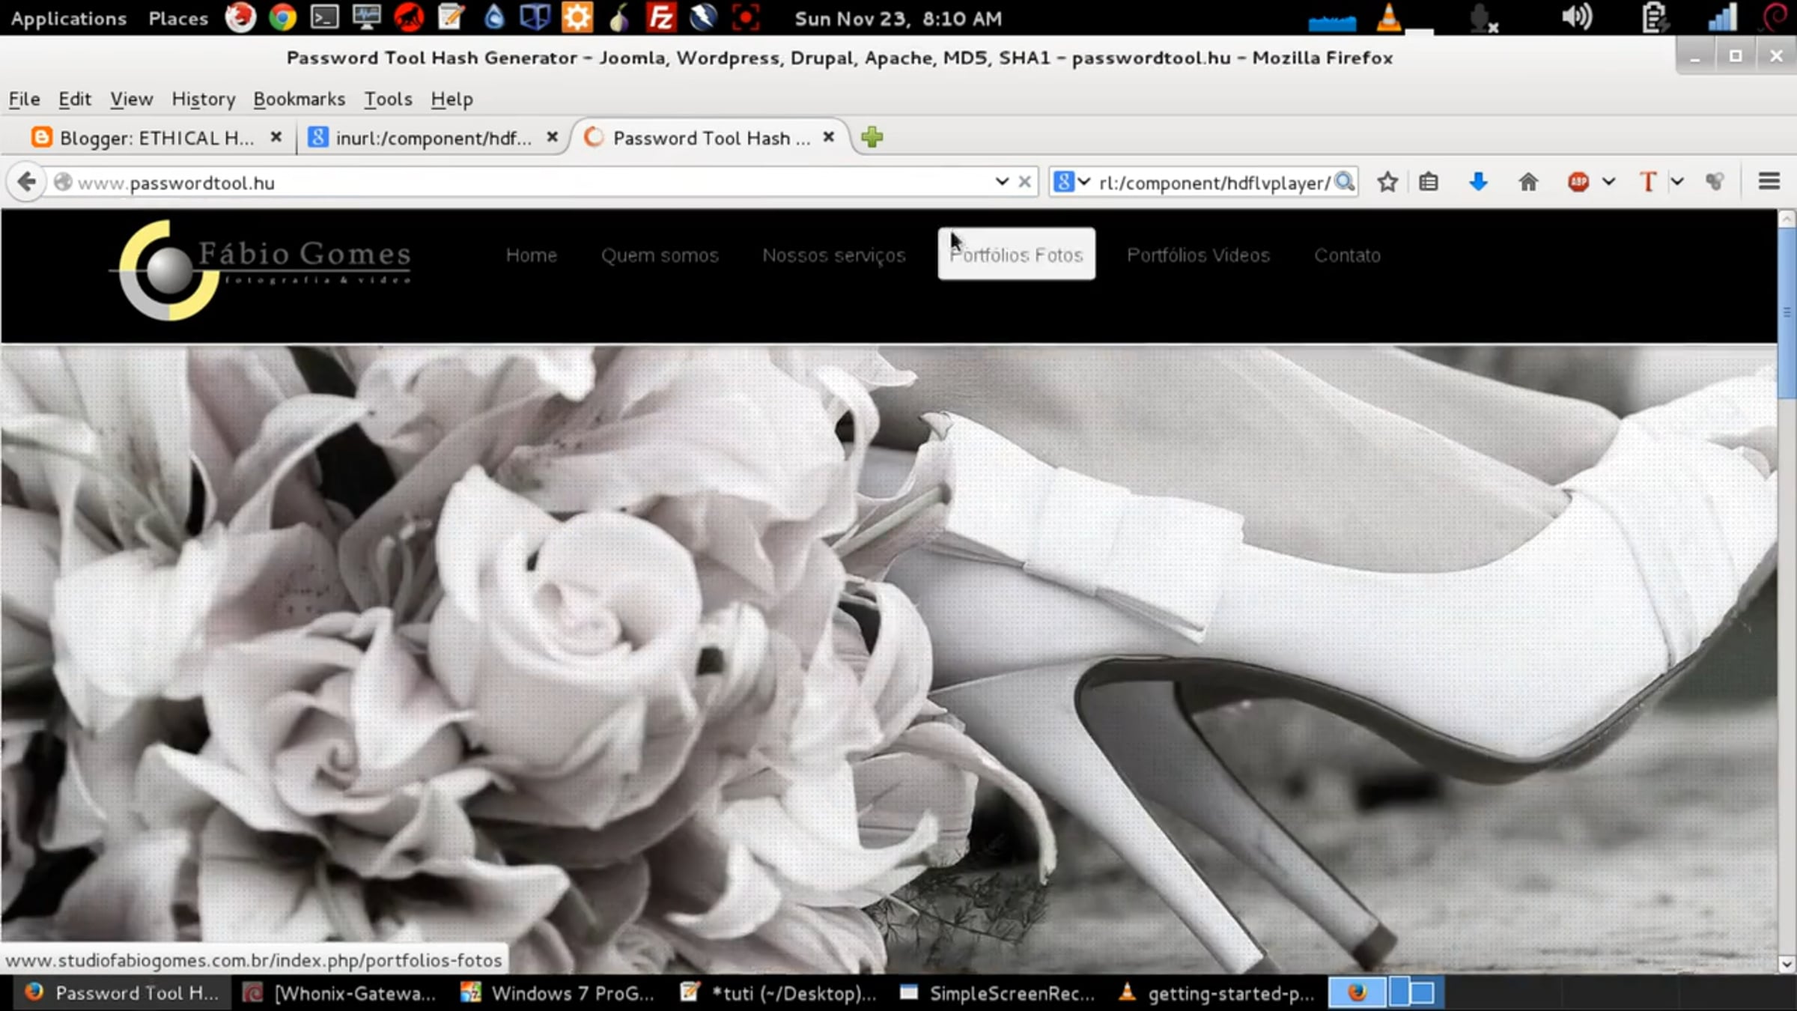Open the Firefox hamburger menu
Screen dimensions: 1797x1011
pyautogui.click(x=1769, y=182)
